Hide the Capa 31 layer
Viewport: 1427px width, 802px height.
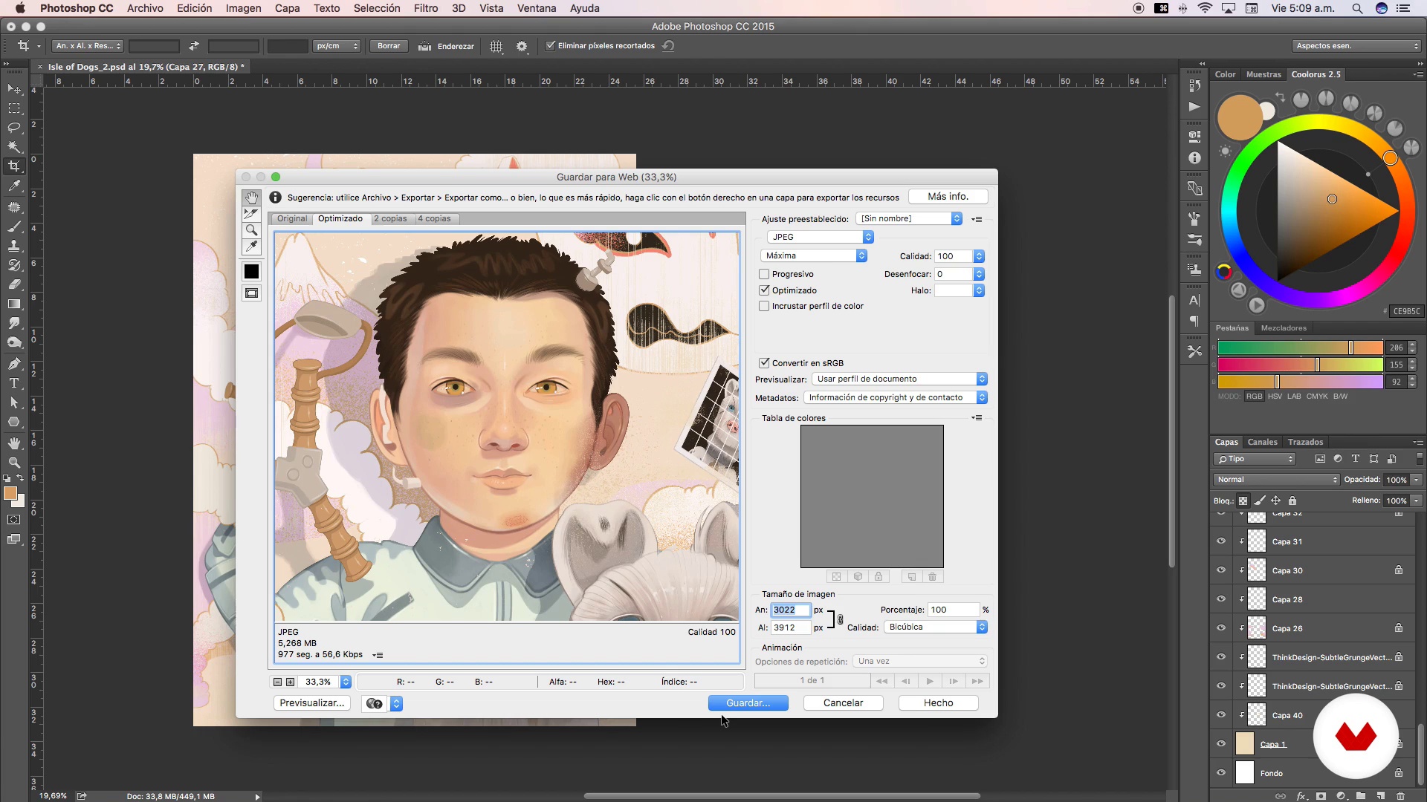coord(1220,541)
